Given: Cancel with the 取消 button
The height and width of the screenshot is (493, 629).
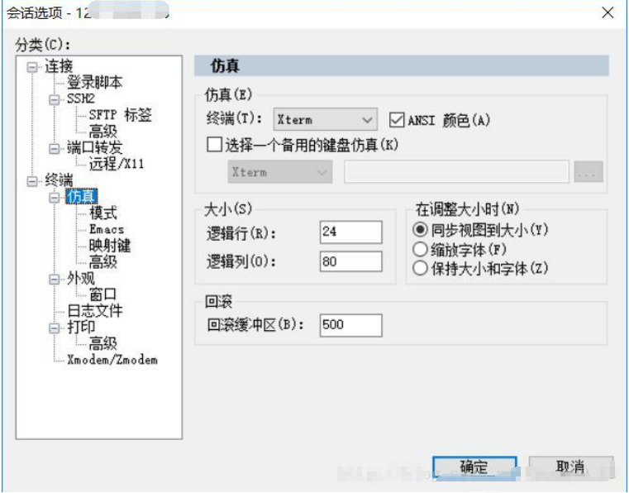Looking at the screenshot, I should click(x=571, y=467).
